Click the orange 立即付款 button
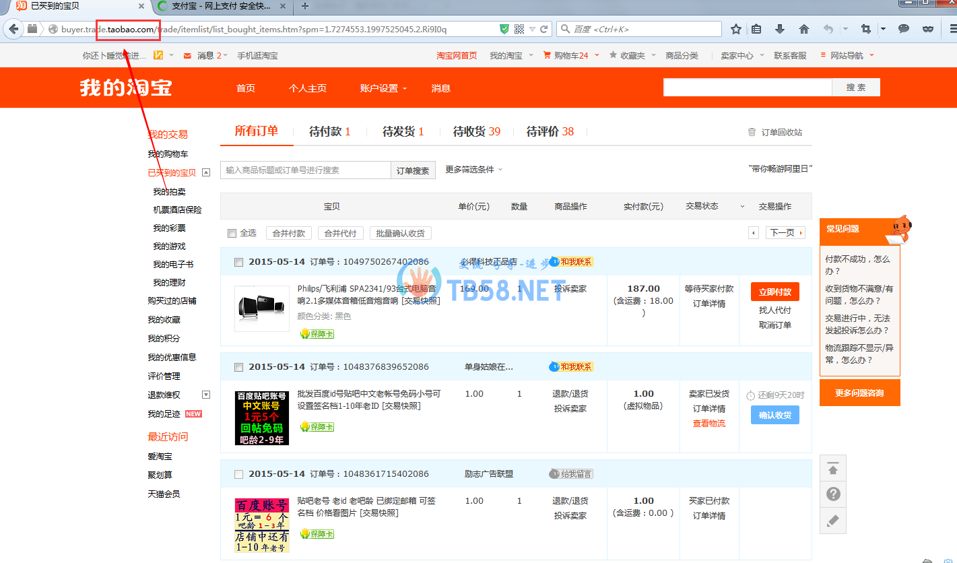 775,292
